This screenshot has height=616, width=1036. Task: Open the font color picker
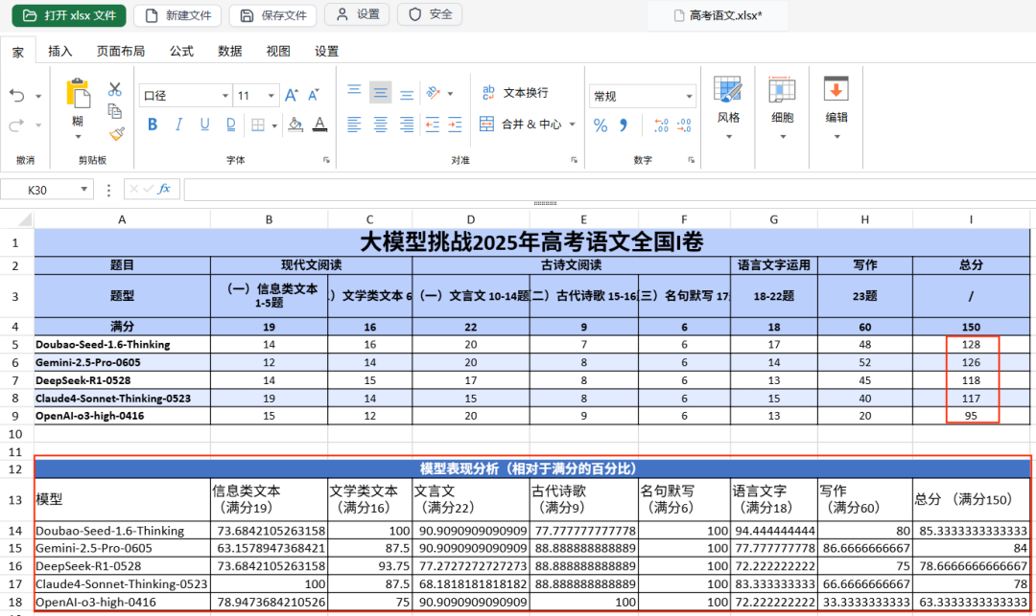319,125
